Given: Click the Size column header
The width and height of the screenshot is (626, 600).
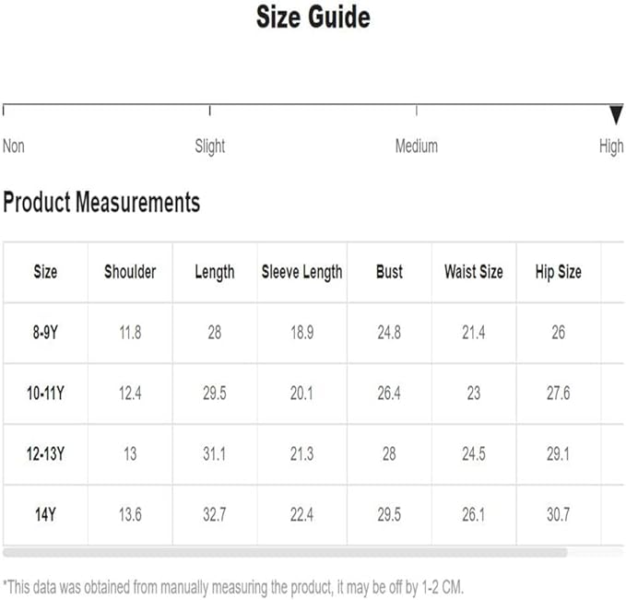Looking at the screenshot, I should (x=45, y=272).
